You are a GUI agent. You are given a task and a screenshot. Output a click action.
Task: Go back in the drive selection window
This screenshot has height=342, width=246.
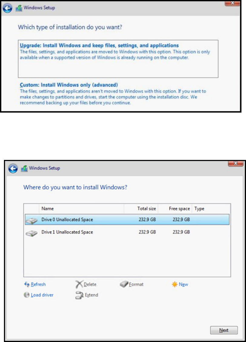tap(13, 169)
